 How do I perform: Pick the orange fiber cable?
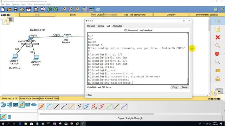71,106
